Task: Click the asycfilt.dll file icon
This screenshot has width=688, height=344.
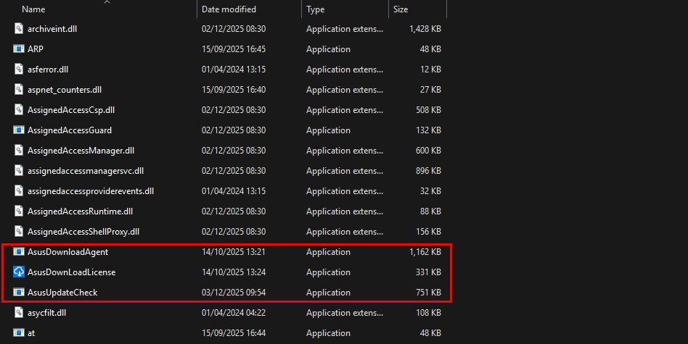Action: coord(20,313)
